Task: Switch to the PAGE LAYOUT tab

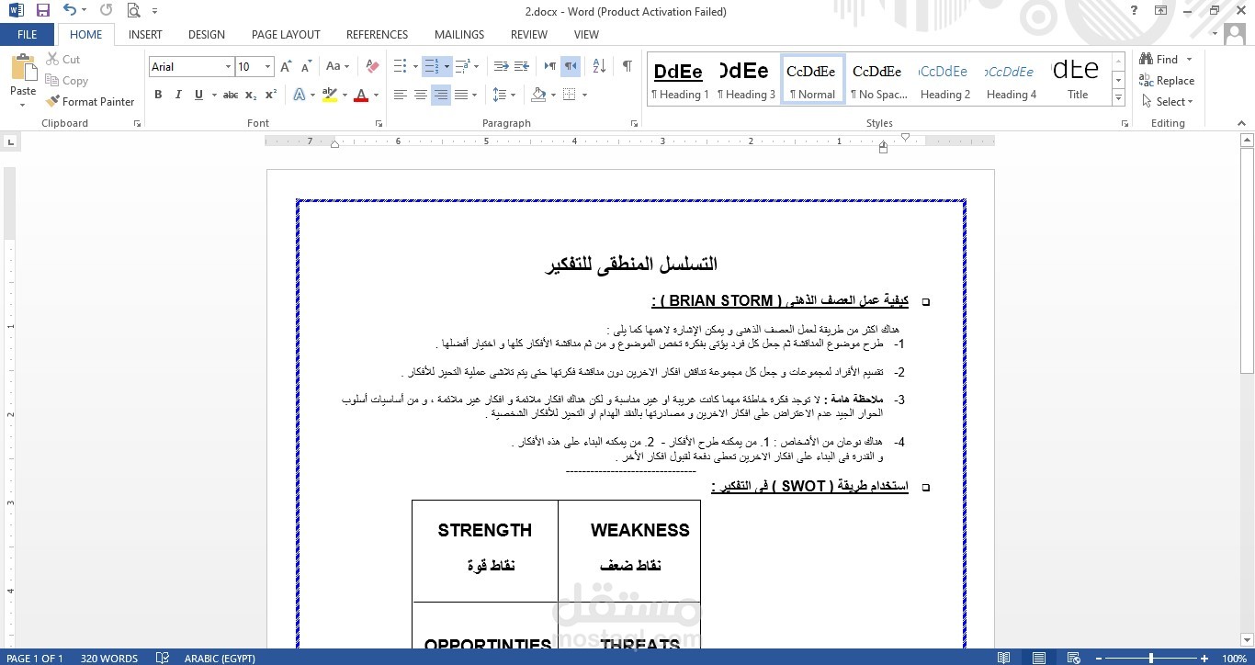Action: (x=286, y=34)
